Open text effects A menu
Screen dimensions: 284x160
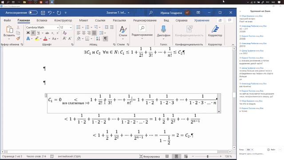[x=28, y=39]
